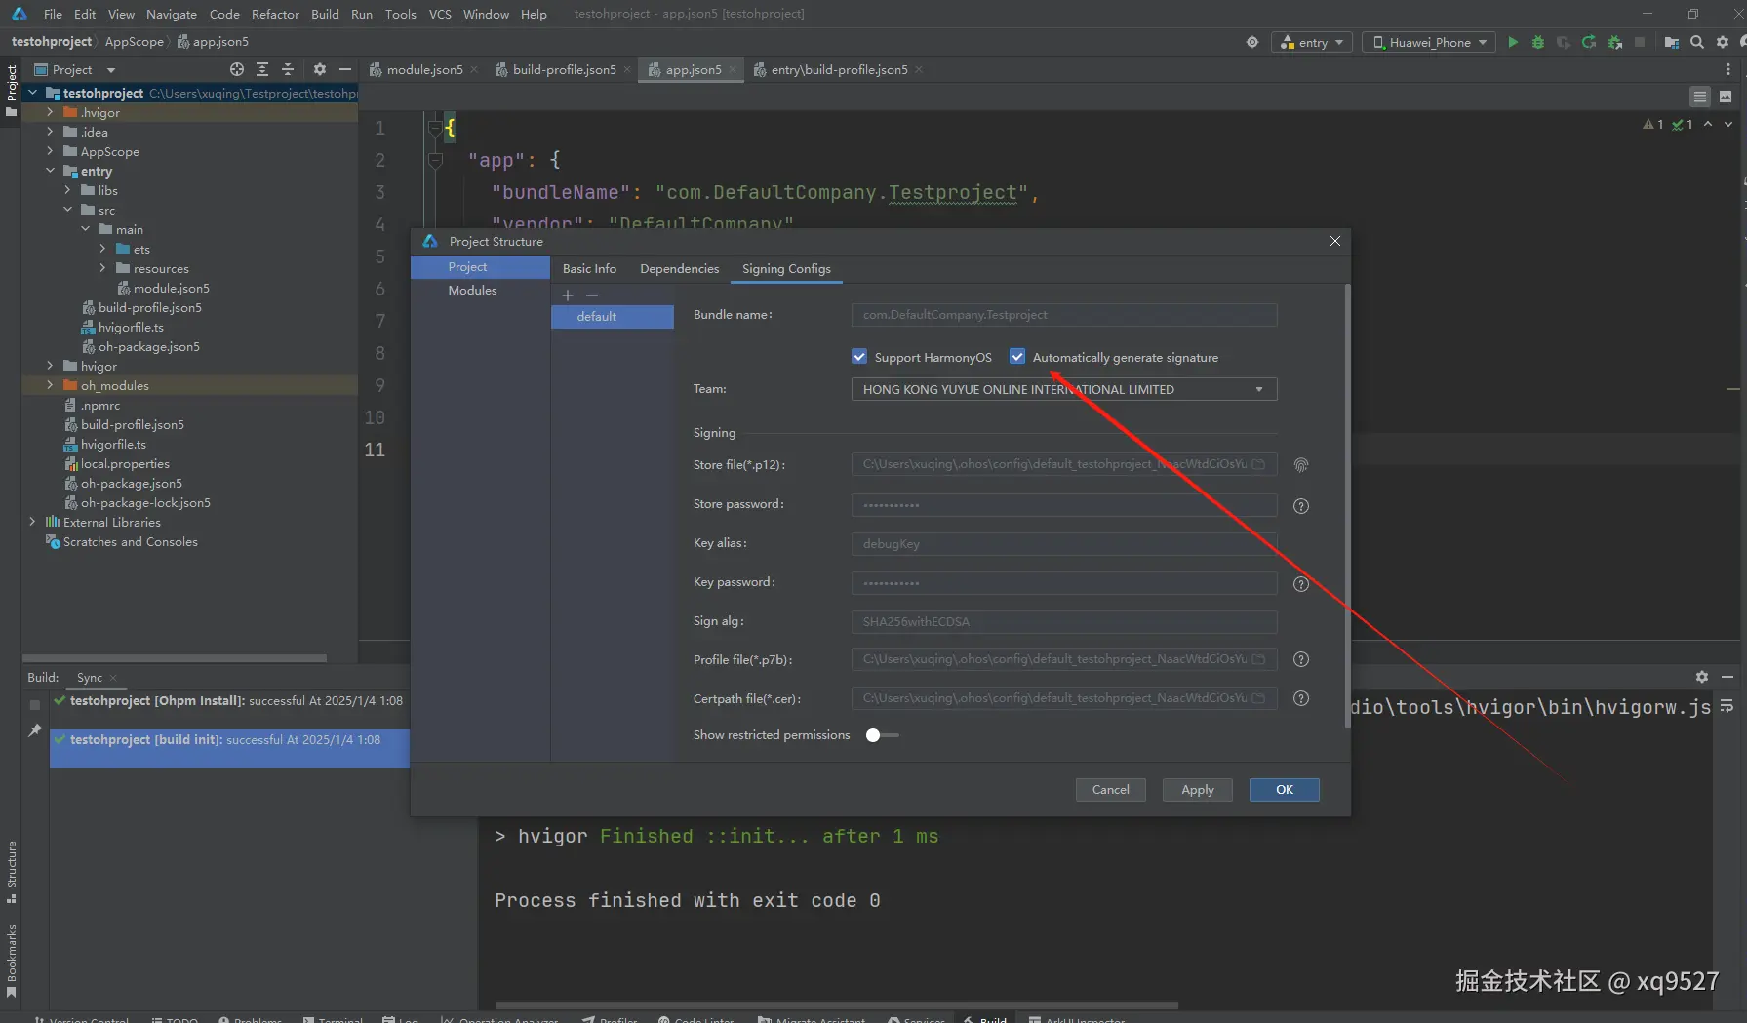Switch to the Dependencies tab
The image size is (1747, 1023).
point(679,269)
